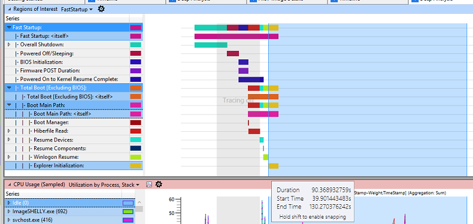473x224 pixels.
Task: Click Resume Devices color swatch
Action: point(136,140)
